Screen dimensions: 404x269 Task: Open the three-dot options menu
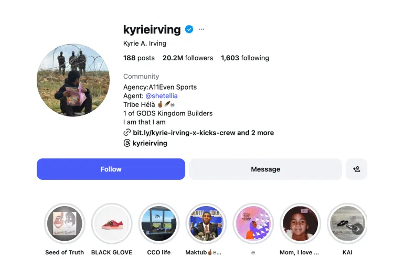(201, 29)
